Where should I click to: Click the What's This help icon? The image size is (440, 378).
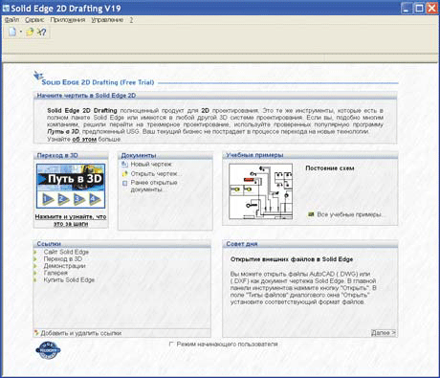click(x=41, y=32)
